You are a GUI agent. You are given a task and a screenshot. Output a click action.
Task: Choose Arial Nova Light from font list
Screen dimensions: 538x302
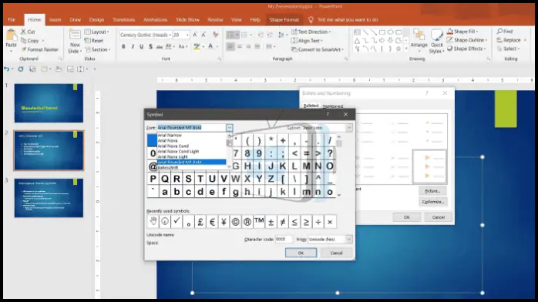(173, 156)
